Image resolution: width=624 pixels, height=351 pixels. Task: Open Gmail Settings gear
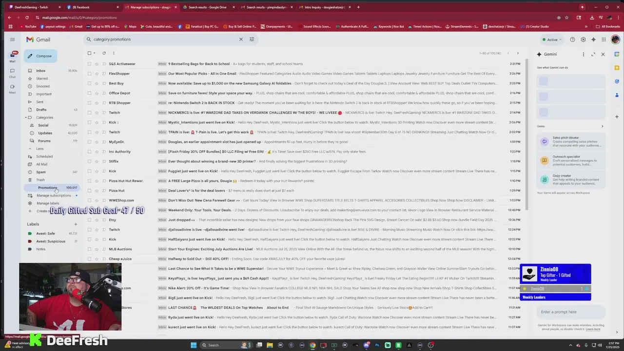pos(583,39)
